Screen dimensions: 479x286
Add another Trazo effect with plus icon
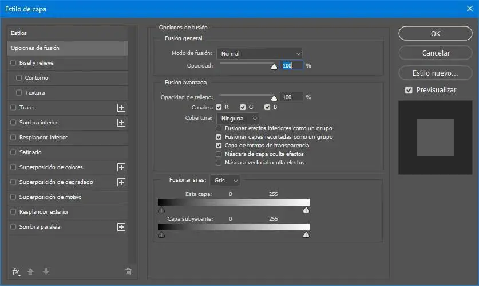tap(121, 108)
